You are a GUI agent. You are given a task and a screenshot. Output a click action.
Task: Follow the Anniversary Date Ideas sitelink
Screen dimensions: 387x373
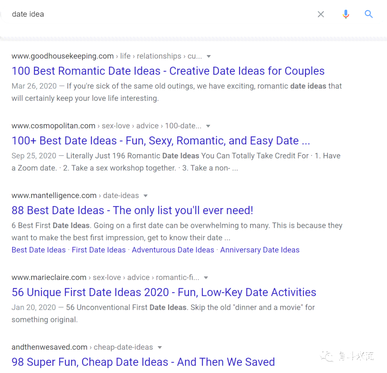click(260, 250)
